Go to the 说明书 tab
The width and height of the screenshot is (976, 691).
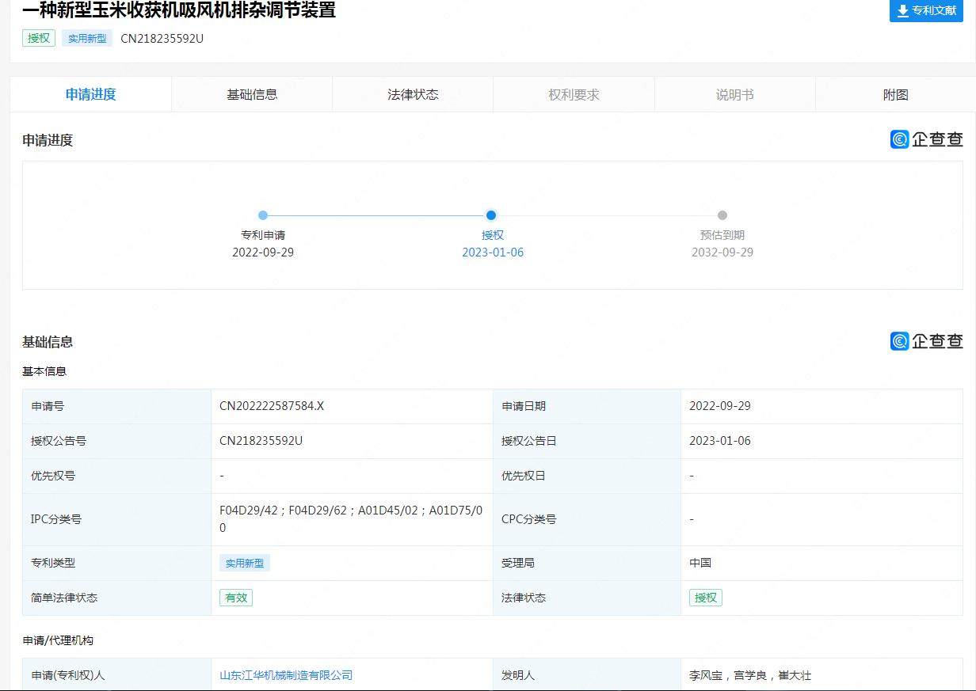(x=734, y=94)
